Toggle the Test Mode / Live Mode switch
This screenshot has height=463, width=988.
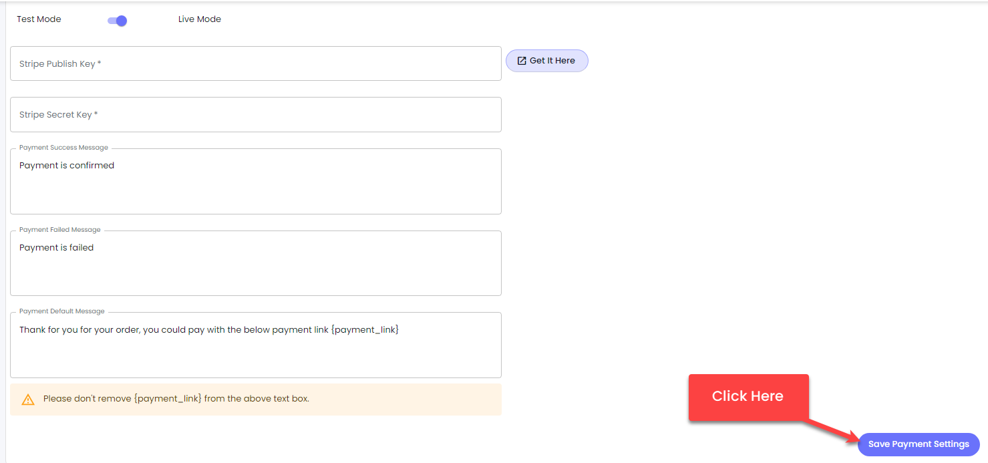pyautogui.click(x=118, y=20)
